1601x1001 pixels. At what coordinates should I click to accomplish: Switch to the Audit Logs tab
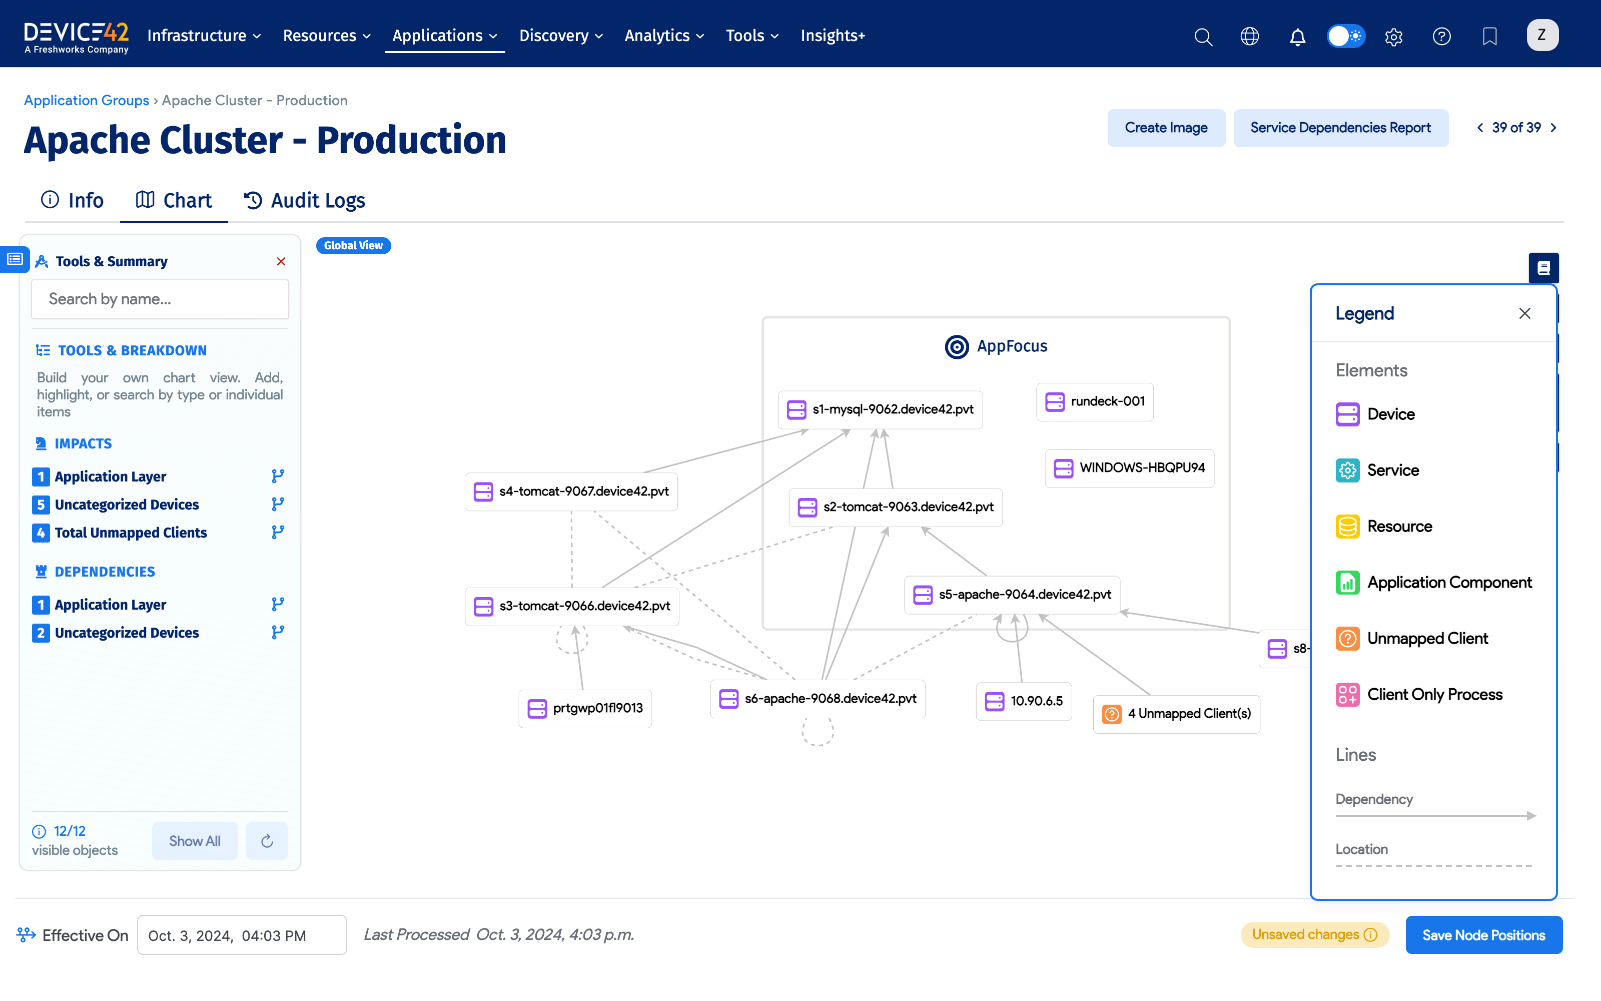[x=304, y=200]
